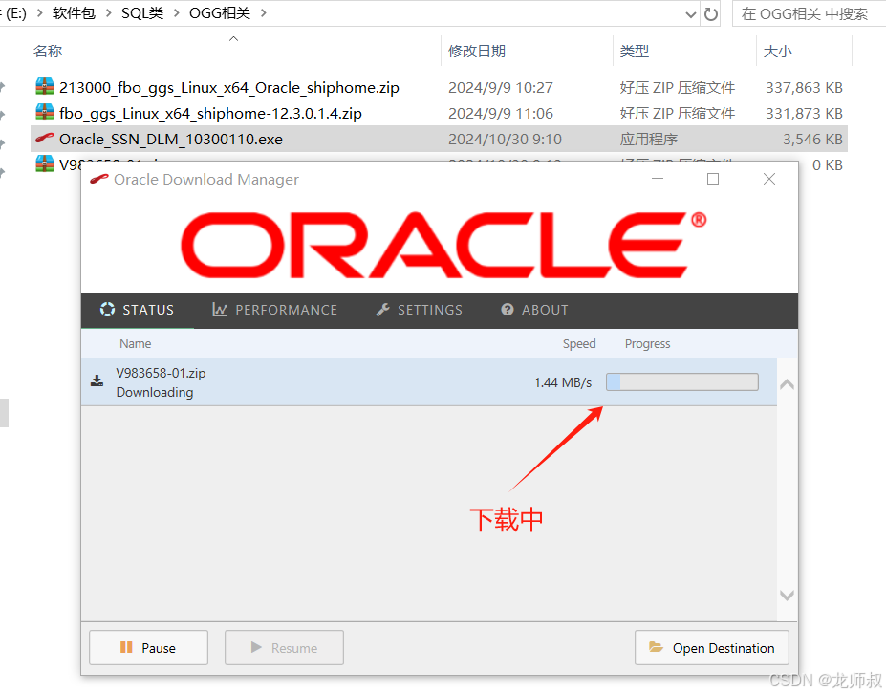Minimize the Oracle Download Manager window
Viewport: 886px width, 695px height.
tap(658, 179)
